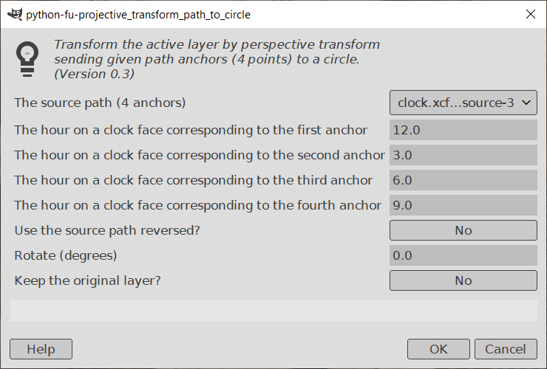
Task: Open the source path dropdown
Action: (463, 103)
